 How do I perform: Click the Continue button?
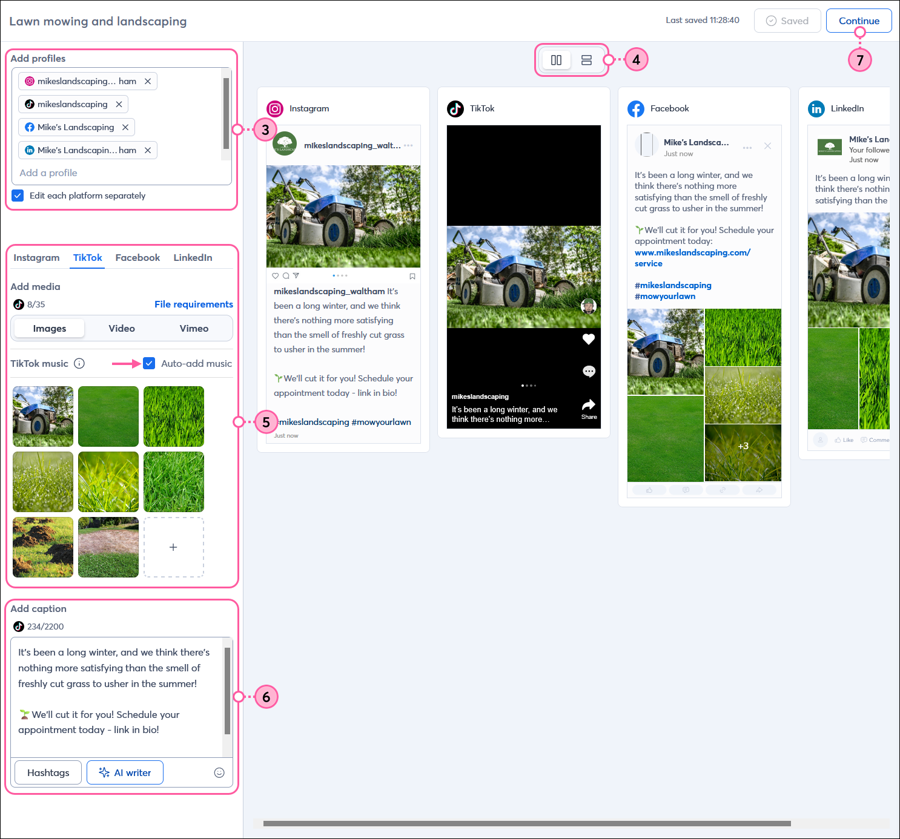click(x=859, y=20)
